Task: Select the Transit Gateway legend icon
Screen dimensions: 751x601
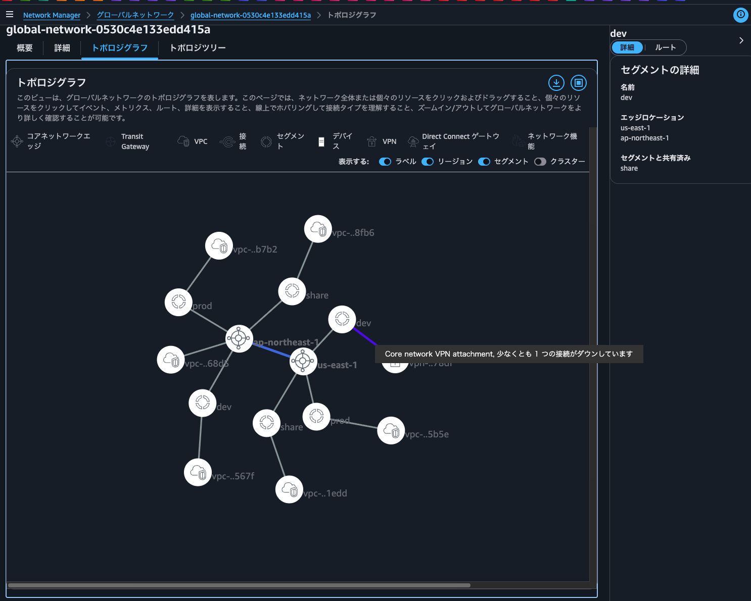Action: [111, 141]
